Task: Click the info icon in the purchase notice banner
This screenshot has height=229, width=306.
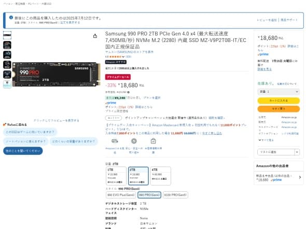Action: tap(11, 18)
